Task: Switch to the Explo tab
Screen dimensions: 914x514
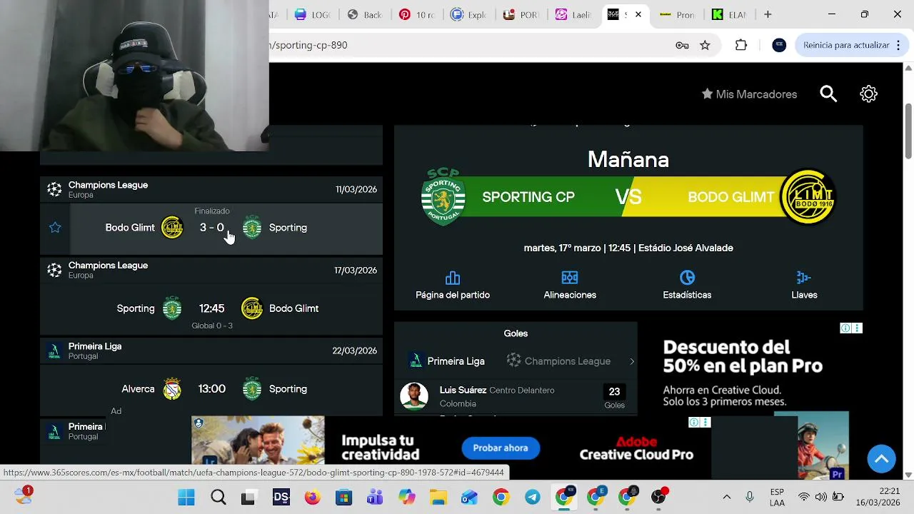Action: coord(468,14)
